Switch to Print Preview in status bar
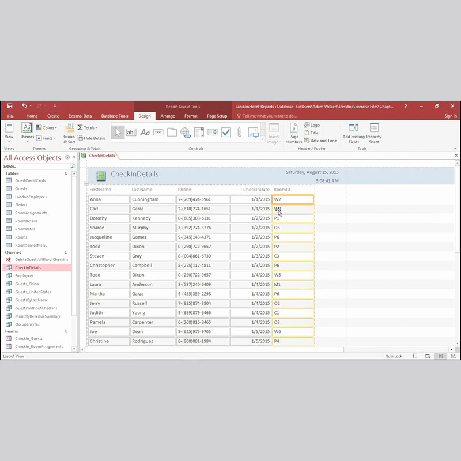Screen dimensions: 461x461 [428, 356]
